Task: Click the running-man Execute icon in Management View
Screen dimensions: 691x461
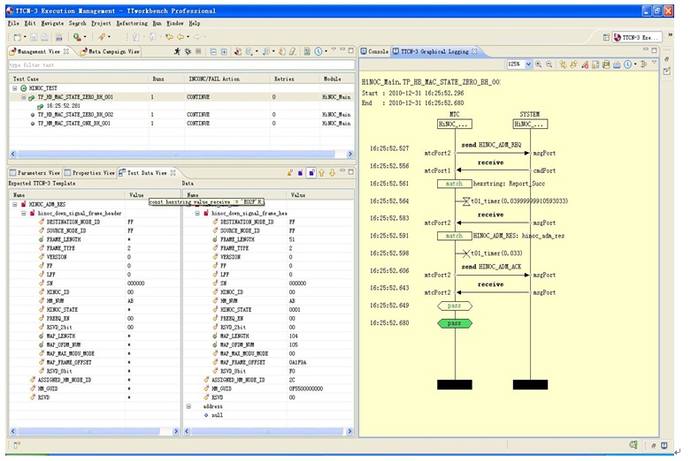Action: pyautogui.click(x=177, y=51)
